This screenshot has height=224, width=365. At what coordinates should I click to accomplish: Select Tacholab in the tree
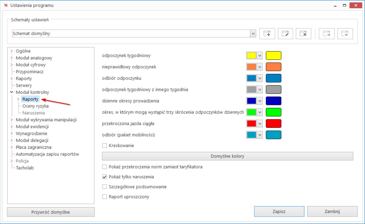point(25,168)
